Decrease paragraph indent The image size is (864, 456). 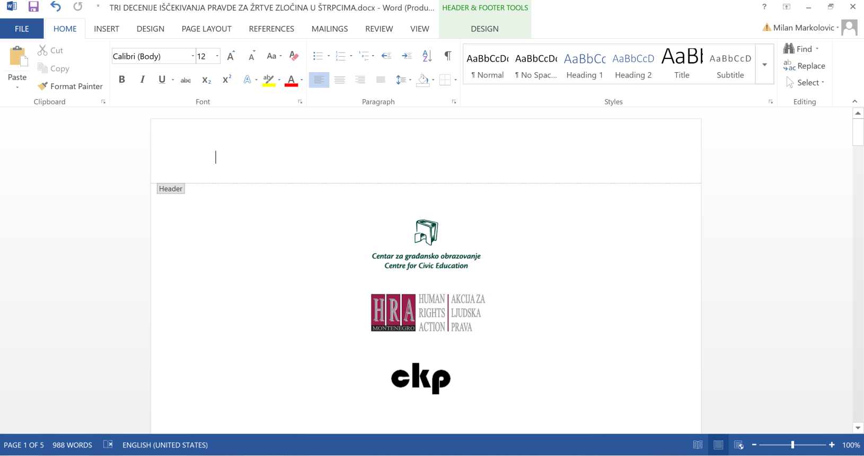click(x=386, y=56)
